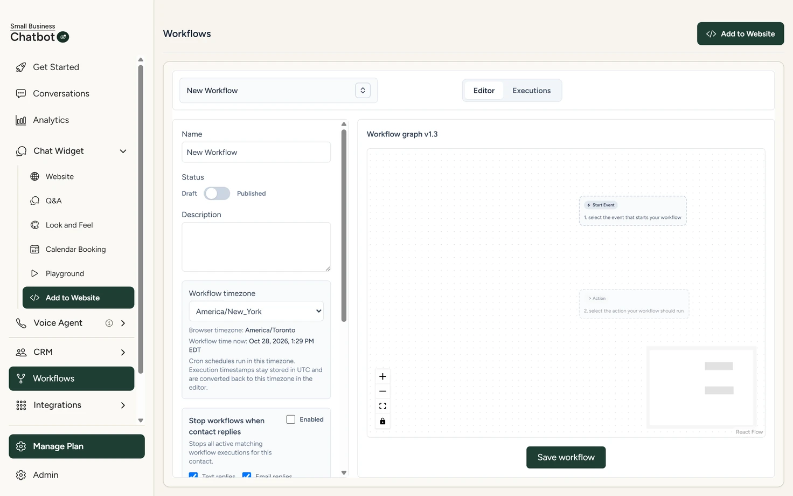Open the Look and Feel palette icon

(35, 225)
